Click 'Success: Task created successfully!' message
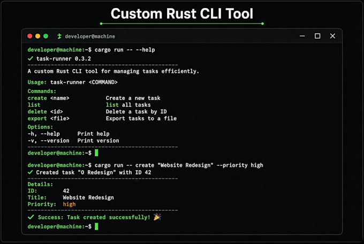This screenshot has width=364, height=244. [94, 217]
